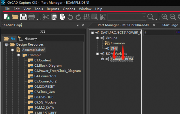Viewport: 180px width, 114px height.
Task: Open the 06.I2C/RESET page
Action: (44, 87)
